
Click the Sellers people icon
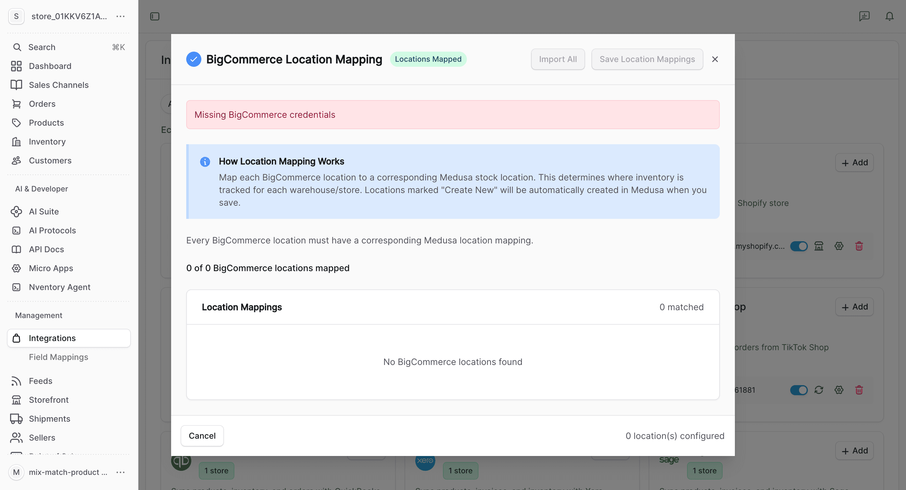tap(16, 437)
